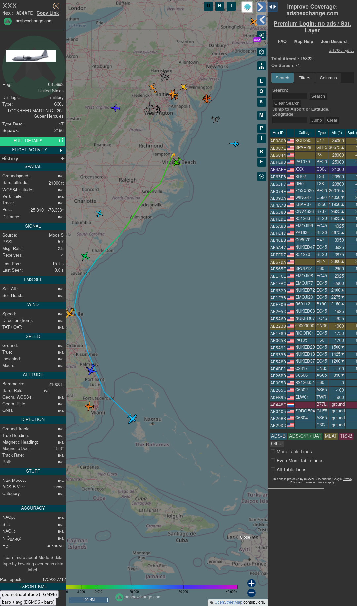Collapse sidebar with the right chevron
This screenshot has height=606, width=357.
coord(261,7)
